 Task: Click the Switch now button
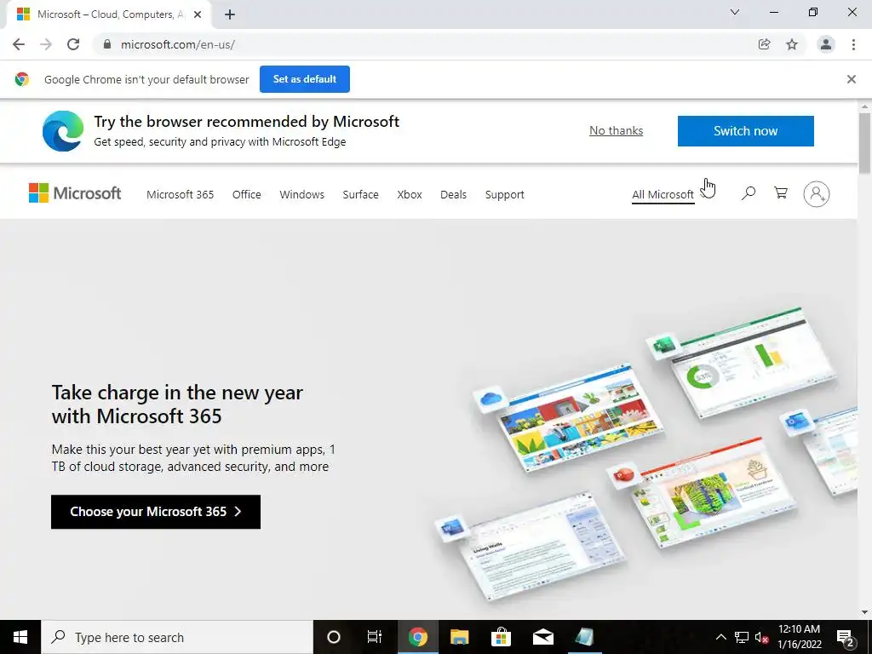[745, 131]
